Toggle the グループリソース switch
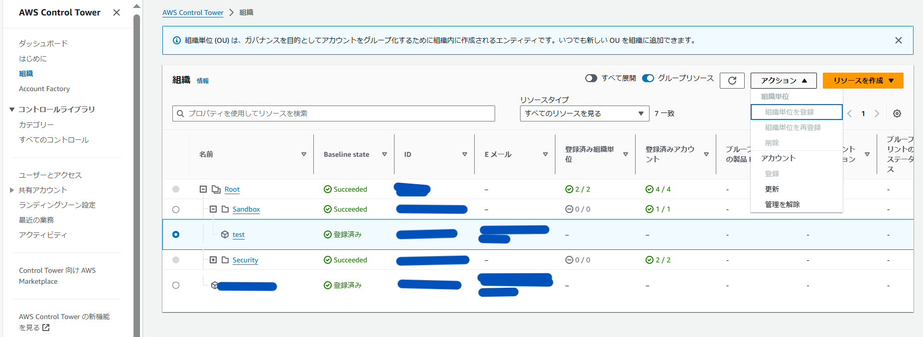923x337 pixels. pos(648,78)
